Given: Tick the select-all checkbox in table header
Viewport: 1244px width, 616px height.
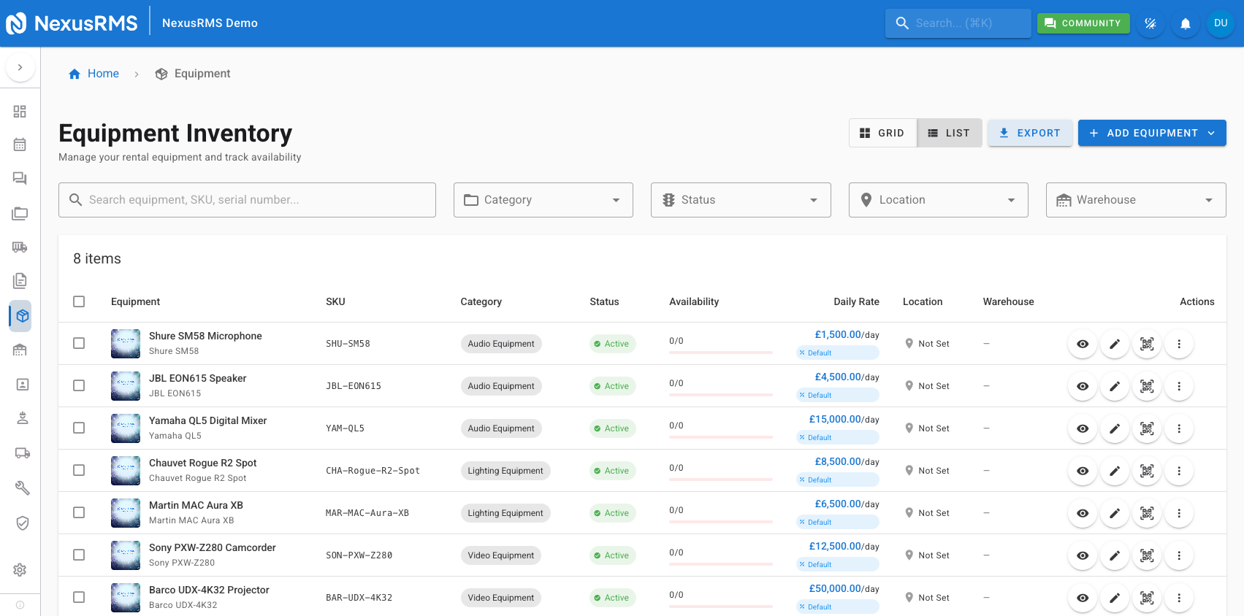Looking at the screenshot, I should click(x=79, y=301).
